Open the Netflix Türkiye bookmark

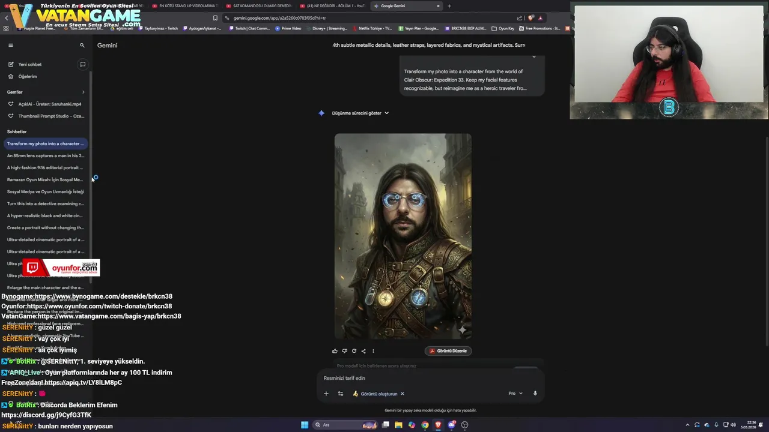372,28
